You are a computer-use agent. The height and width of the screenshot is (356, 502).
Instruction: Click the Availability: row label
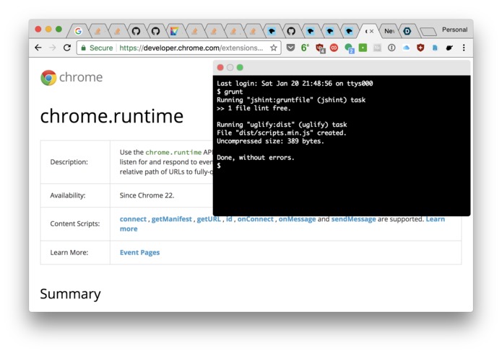click(x=68, y=195)
